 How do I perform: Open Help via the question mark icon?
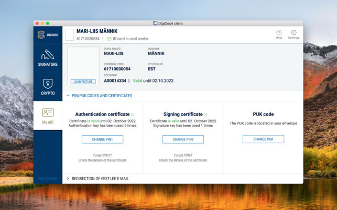279,32
